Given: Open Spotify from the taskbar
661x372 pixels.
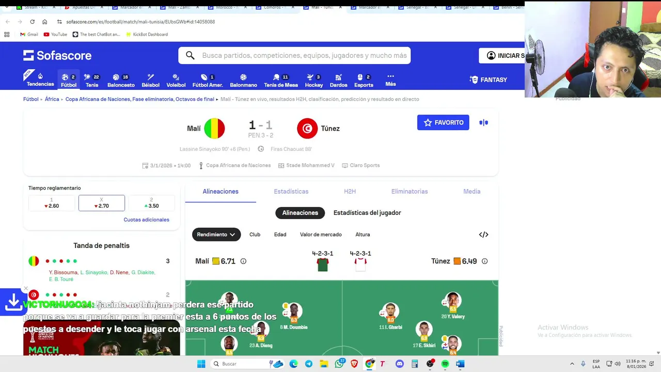Looking at the screenshot, I should coord(445,364).
